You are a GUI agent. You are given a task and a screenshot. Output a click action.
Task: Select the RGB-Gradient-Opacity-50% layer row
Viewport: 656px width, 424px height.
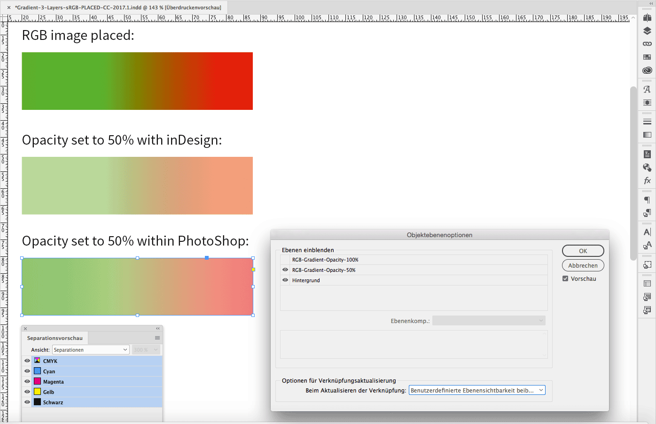[414, 270]
